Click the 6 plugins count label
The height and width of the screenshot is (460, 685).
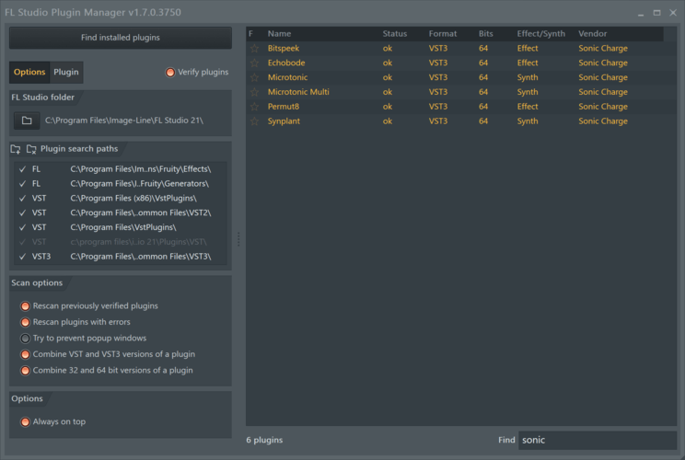click(264, 440)
